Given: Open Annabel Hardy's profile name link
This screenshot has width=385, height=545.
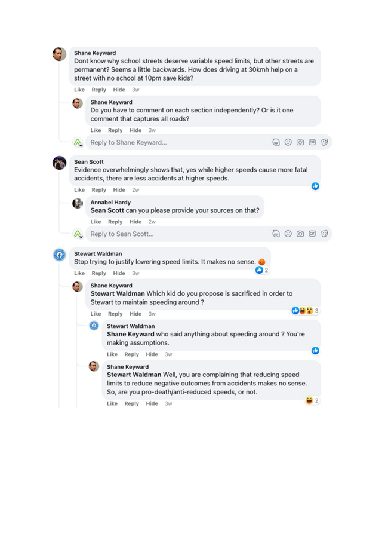Looking at the screenshot, I should tap(110, 203).
